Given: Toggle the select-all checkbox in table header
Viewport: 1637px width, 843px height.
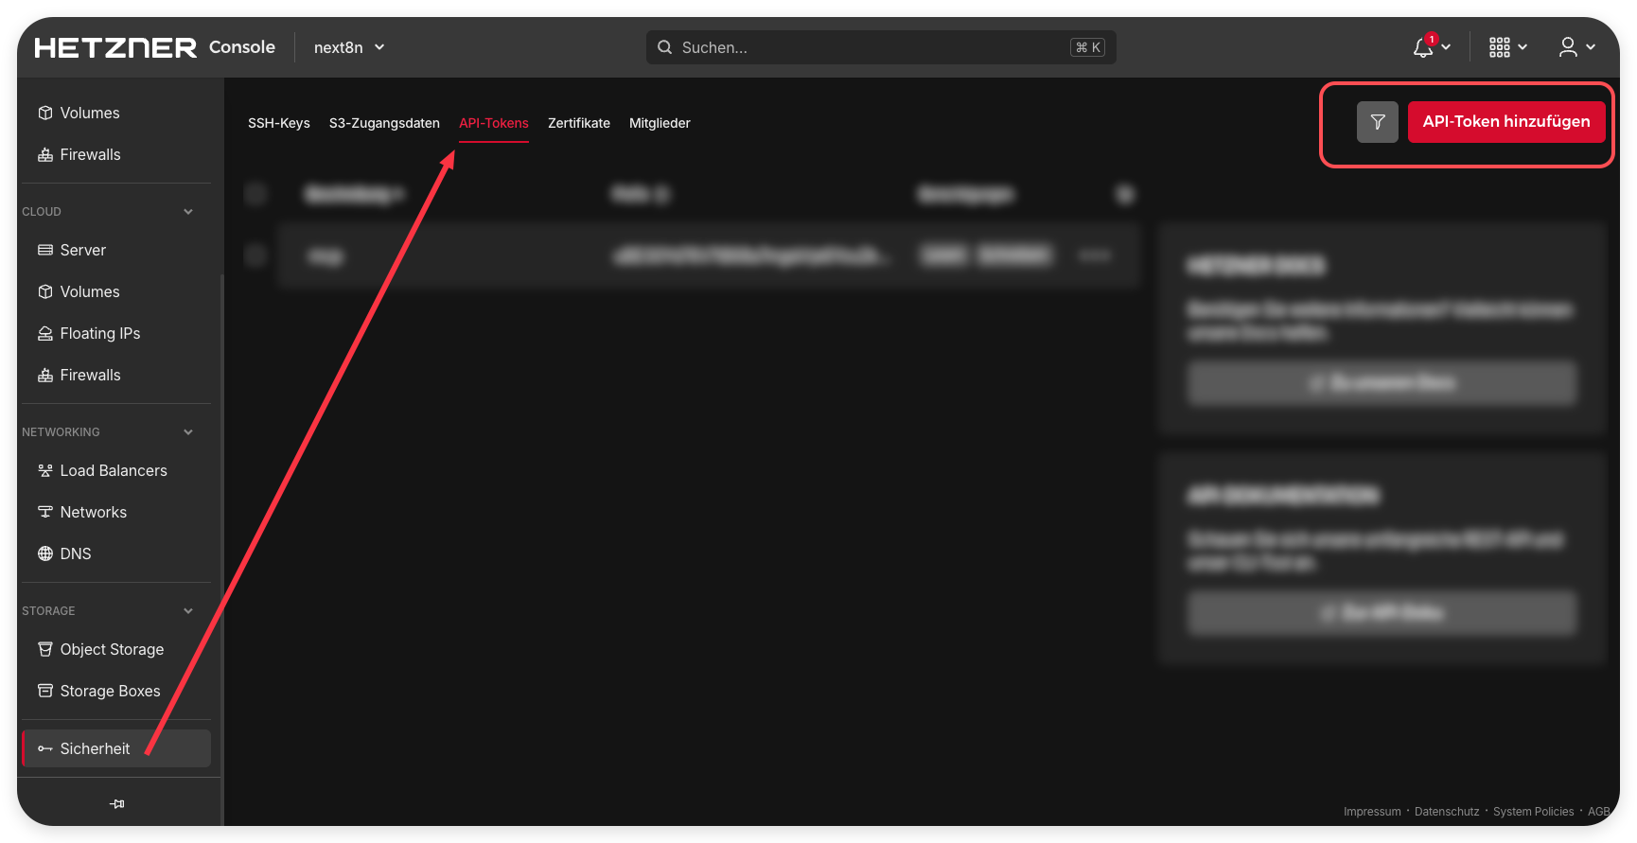Looking at the screenshot, I should 255,194.
